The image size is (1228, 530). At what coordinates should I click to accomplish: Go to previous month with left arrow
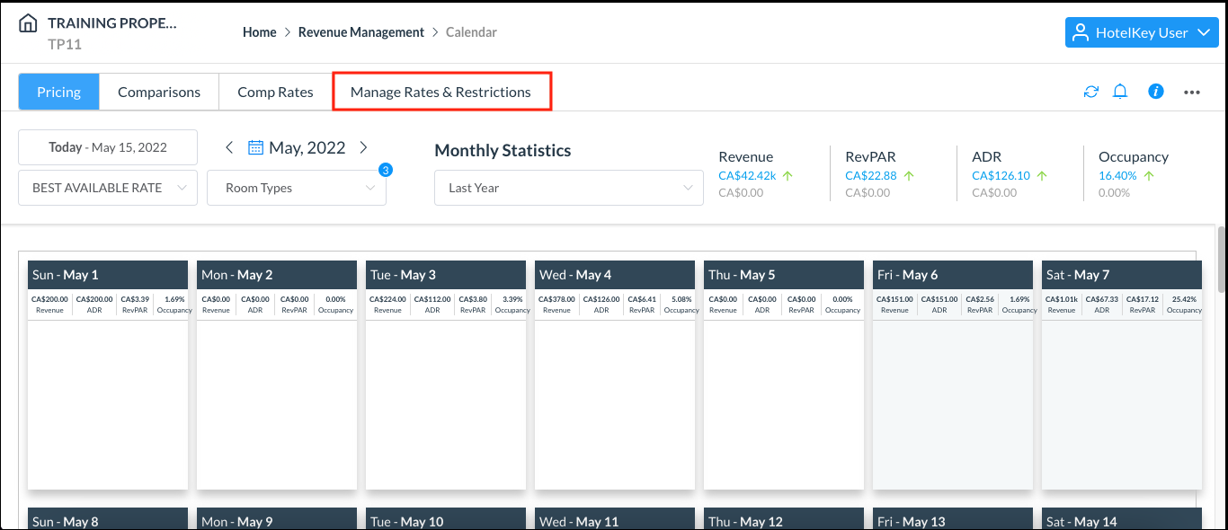[x=229, y=146]
